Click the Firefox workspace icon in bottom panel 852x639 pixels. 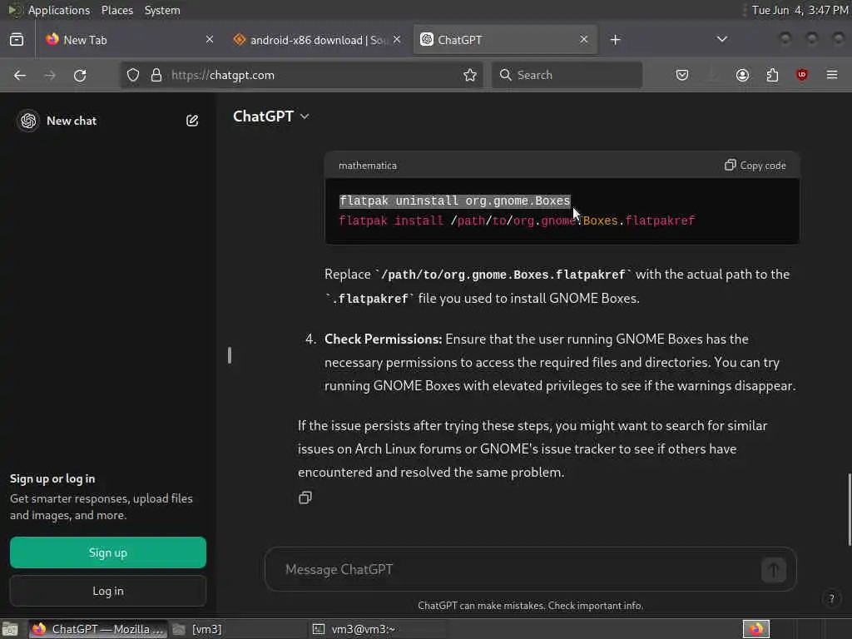[755, 629]
